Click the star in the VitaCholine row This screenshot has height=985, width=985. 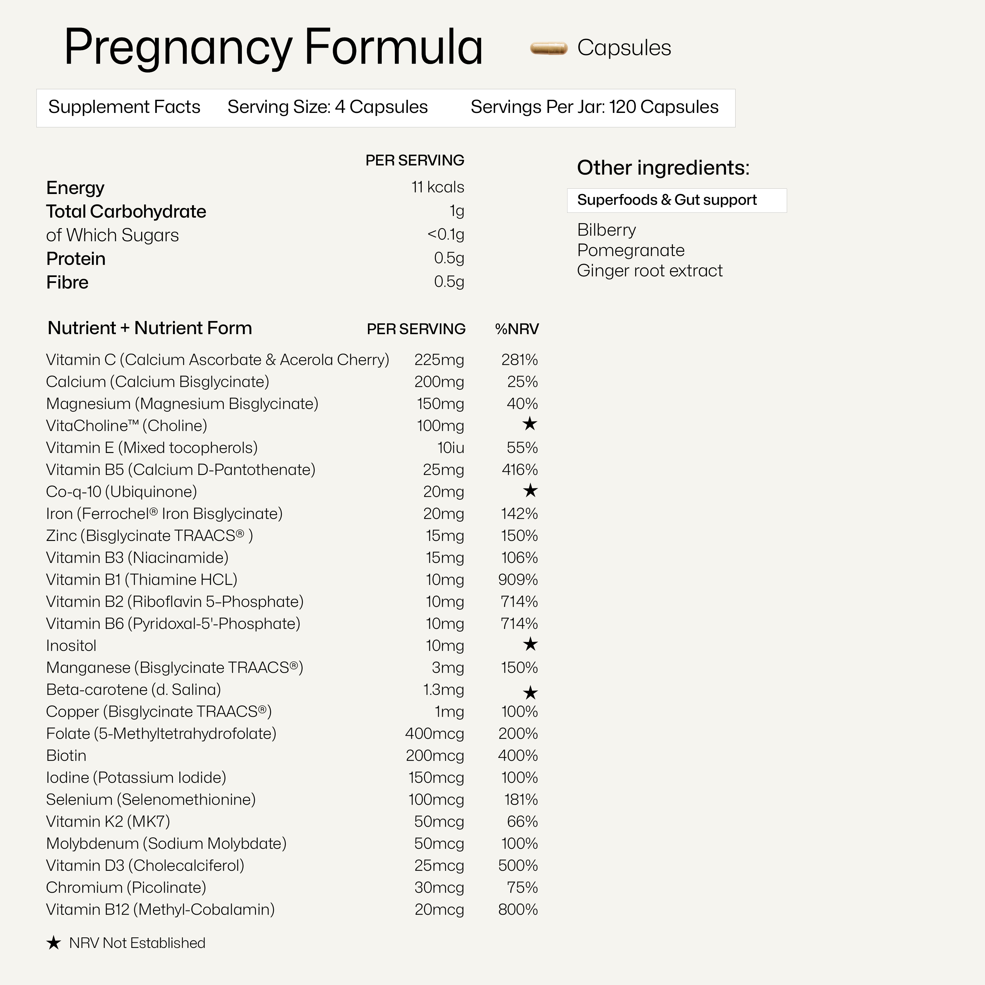tap(530, 423)
